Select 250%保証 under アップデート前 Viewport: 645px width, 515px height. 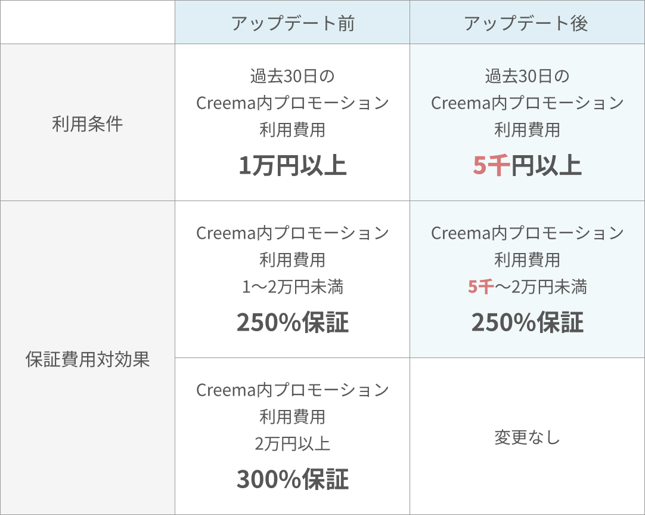coord(292,323)
